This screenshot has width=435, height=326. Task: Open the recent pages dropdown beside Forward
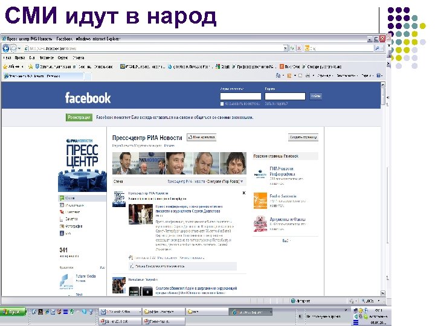[x=19, y=48]
